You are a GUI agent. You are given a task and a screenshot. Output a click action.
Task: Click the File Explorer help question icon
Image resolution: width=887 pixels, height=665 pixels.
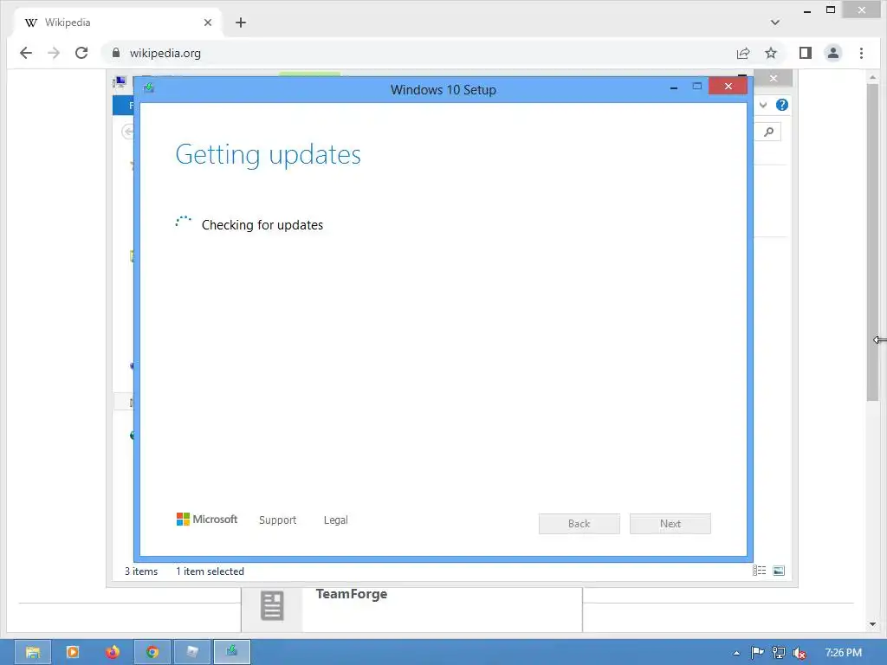coord(782,105)
